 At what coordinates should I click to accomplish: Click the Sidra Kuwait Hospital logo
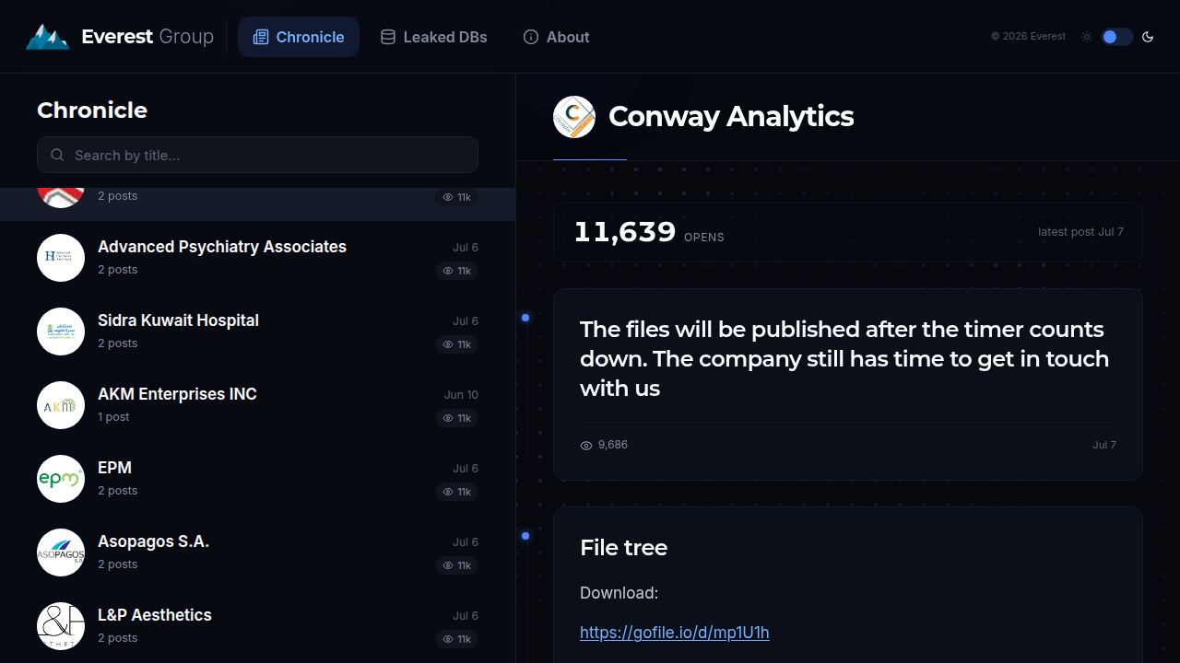[61, 331]
